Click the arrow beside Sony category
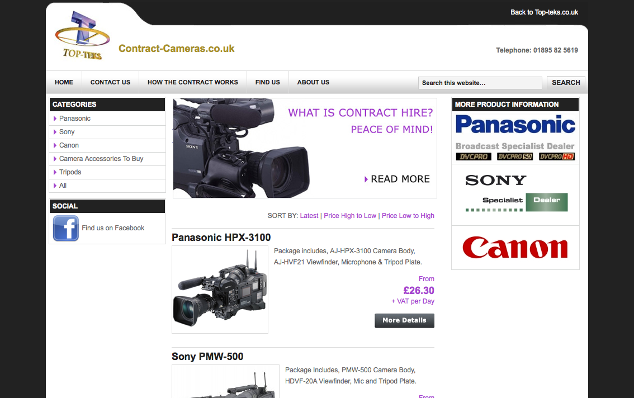 tap(55, 132)
